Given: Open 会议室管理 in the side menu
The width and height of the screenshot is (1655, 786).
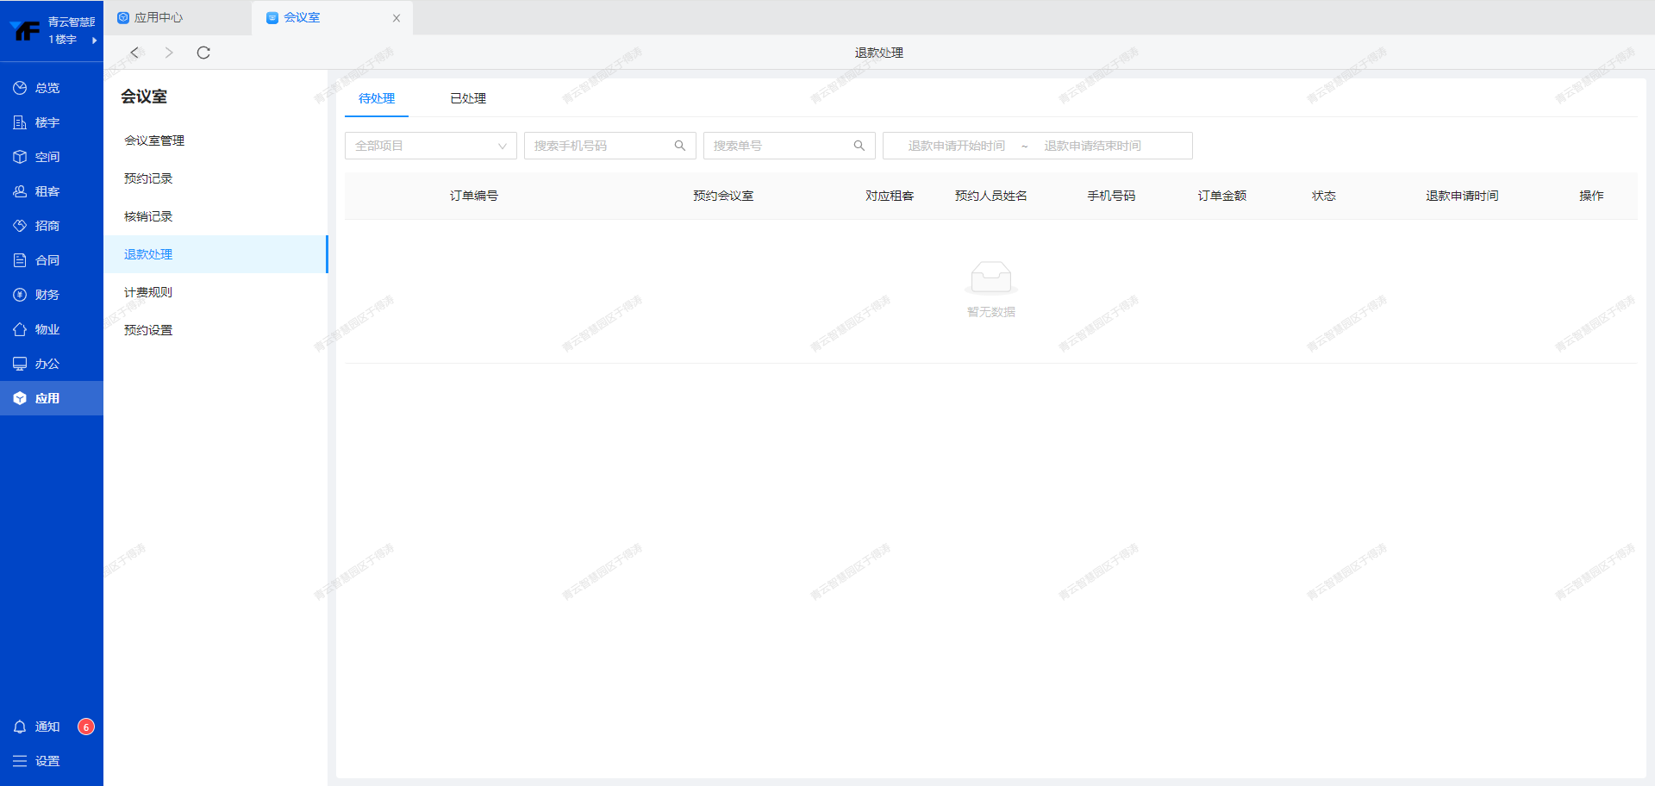Looking at the screenshot, I should coord(154,140).
